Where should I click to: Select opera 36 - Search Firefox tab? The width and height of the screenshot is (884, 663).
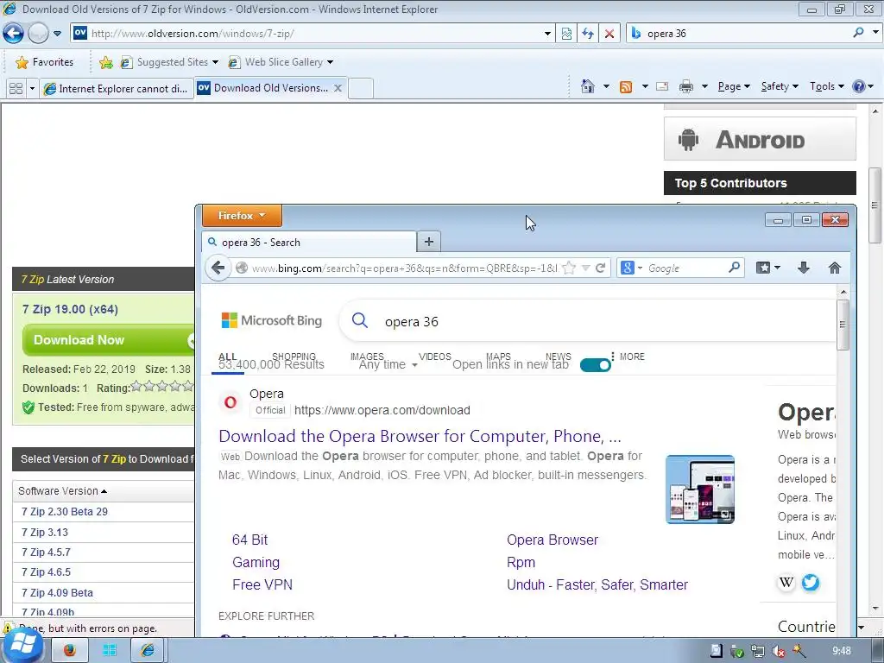coord(309,243)
